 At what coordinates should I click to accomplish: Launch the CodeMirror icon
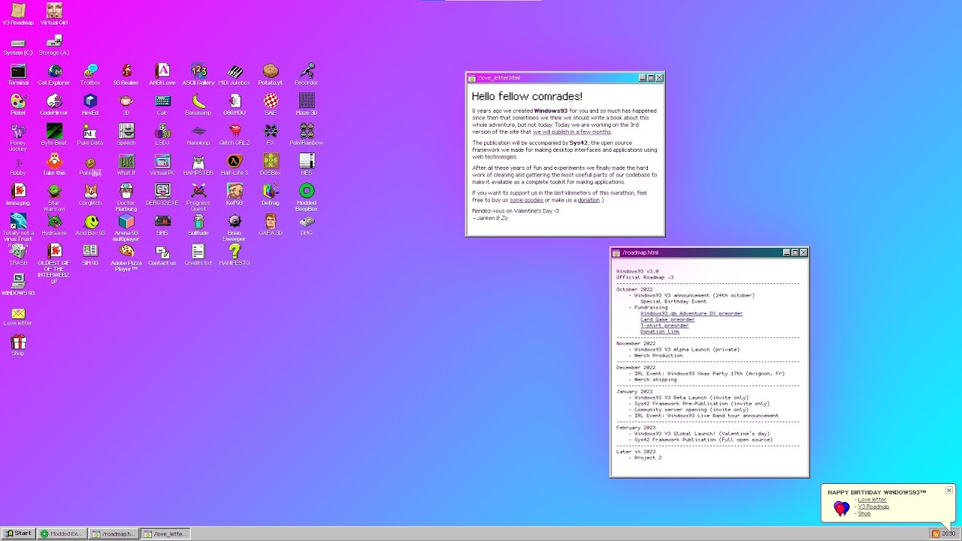(54, 104)
